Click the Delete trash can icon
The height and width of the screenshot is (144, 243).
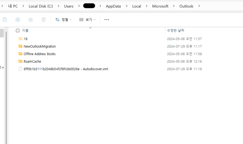pyautogui.click(x=43, y=20)
